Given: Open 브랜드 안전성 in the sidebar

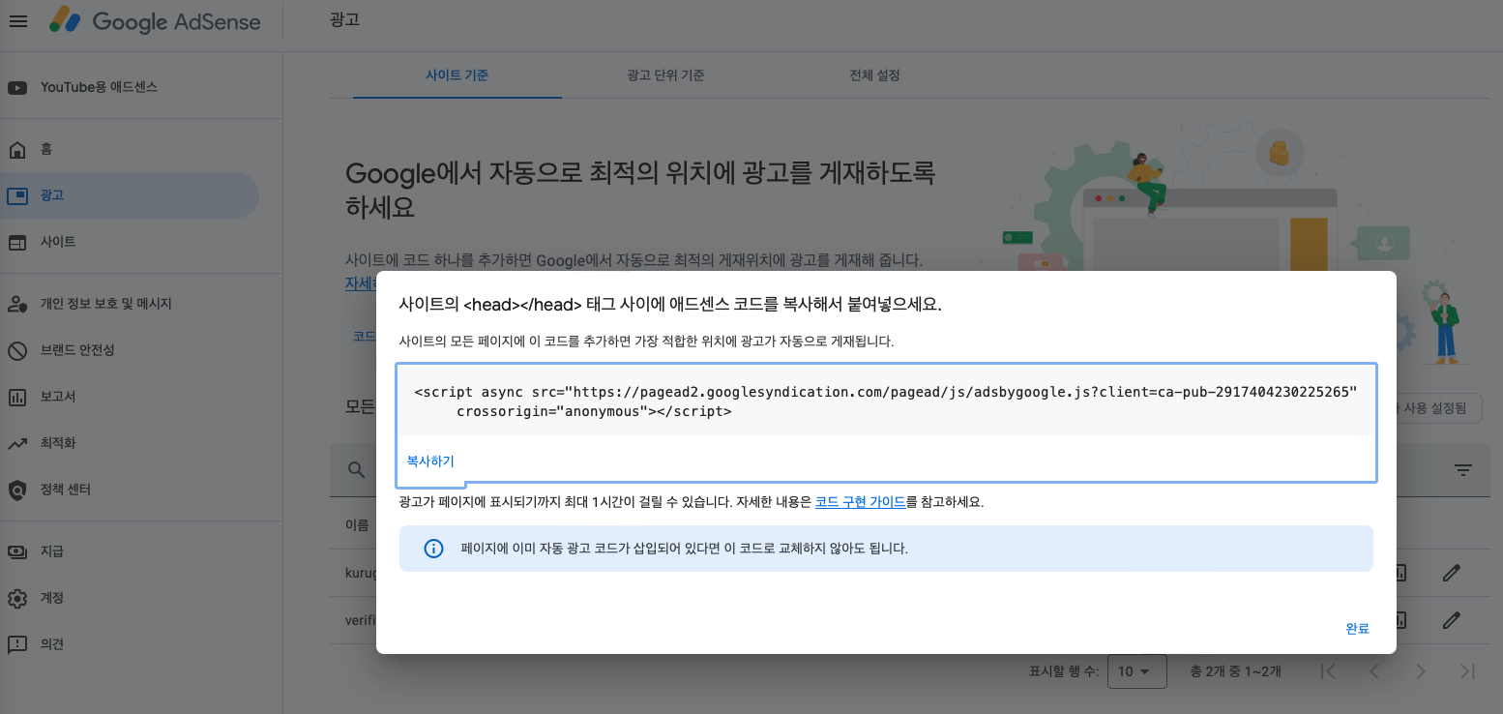Looking at the screenshot, I should [x=77, y=350].
